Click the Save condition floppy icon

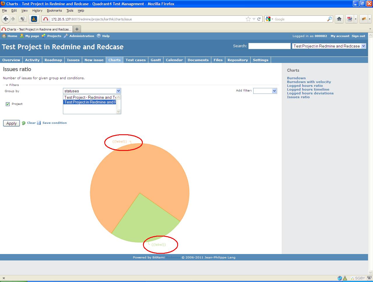click(x=39, y=123)
